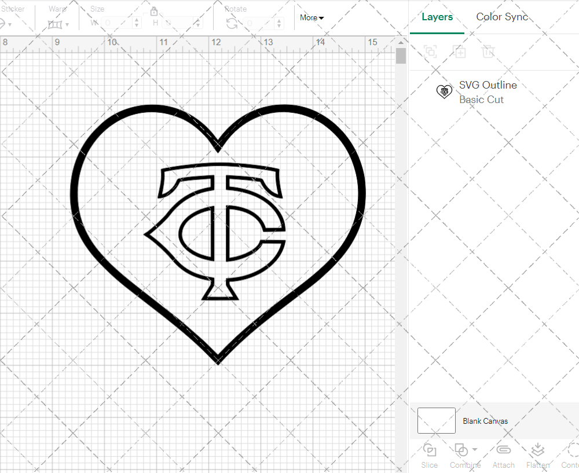Screen dimensions: 579x473
Task: Click the Contour tool icon
Action: [573, 450]
